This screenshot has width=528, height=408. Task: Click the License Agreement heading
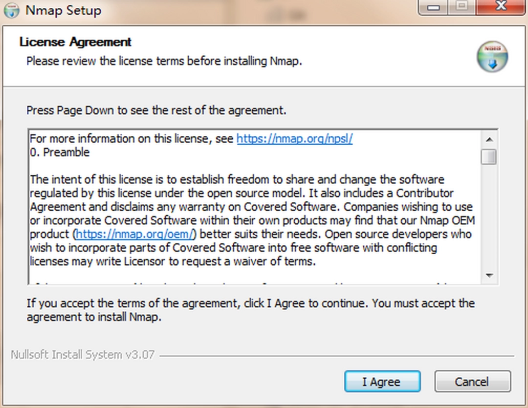[x=75, y=42]
